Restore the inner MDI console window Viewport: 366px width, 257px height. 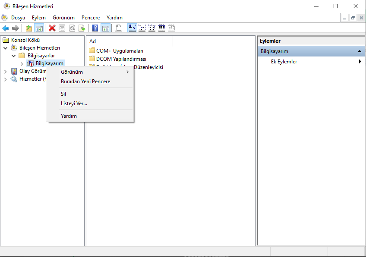353,18
